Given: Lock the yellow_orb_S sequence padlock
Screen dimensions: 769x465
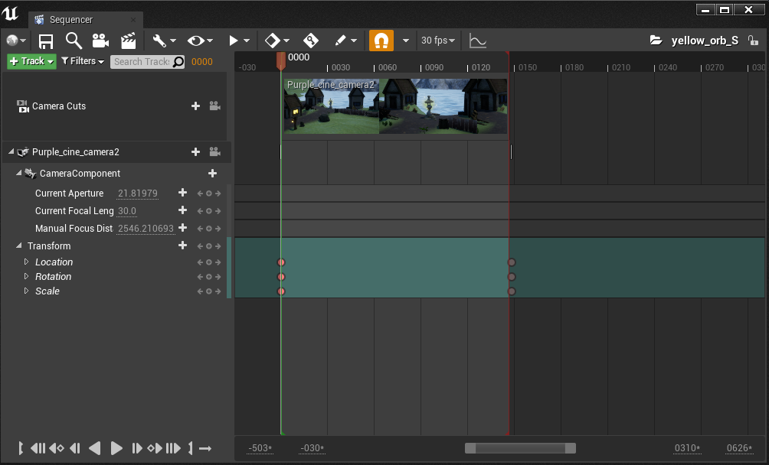Looking at the screenshot, I should (x=754, y=41).
